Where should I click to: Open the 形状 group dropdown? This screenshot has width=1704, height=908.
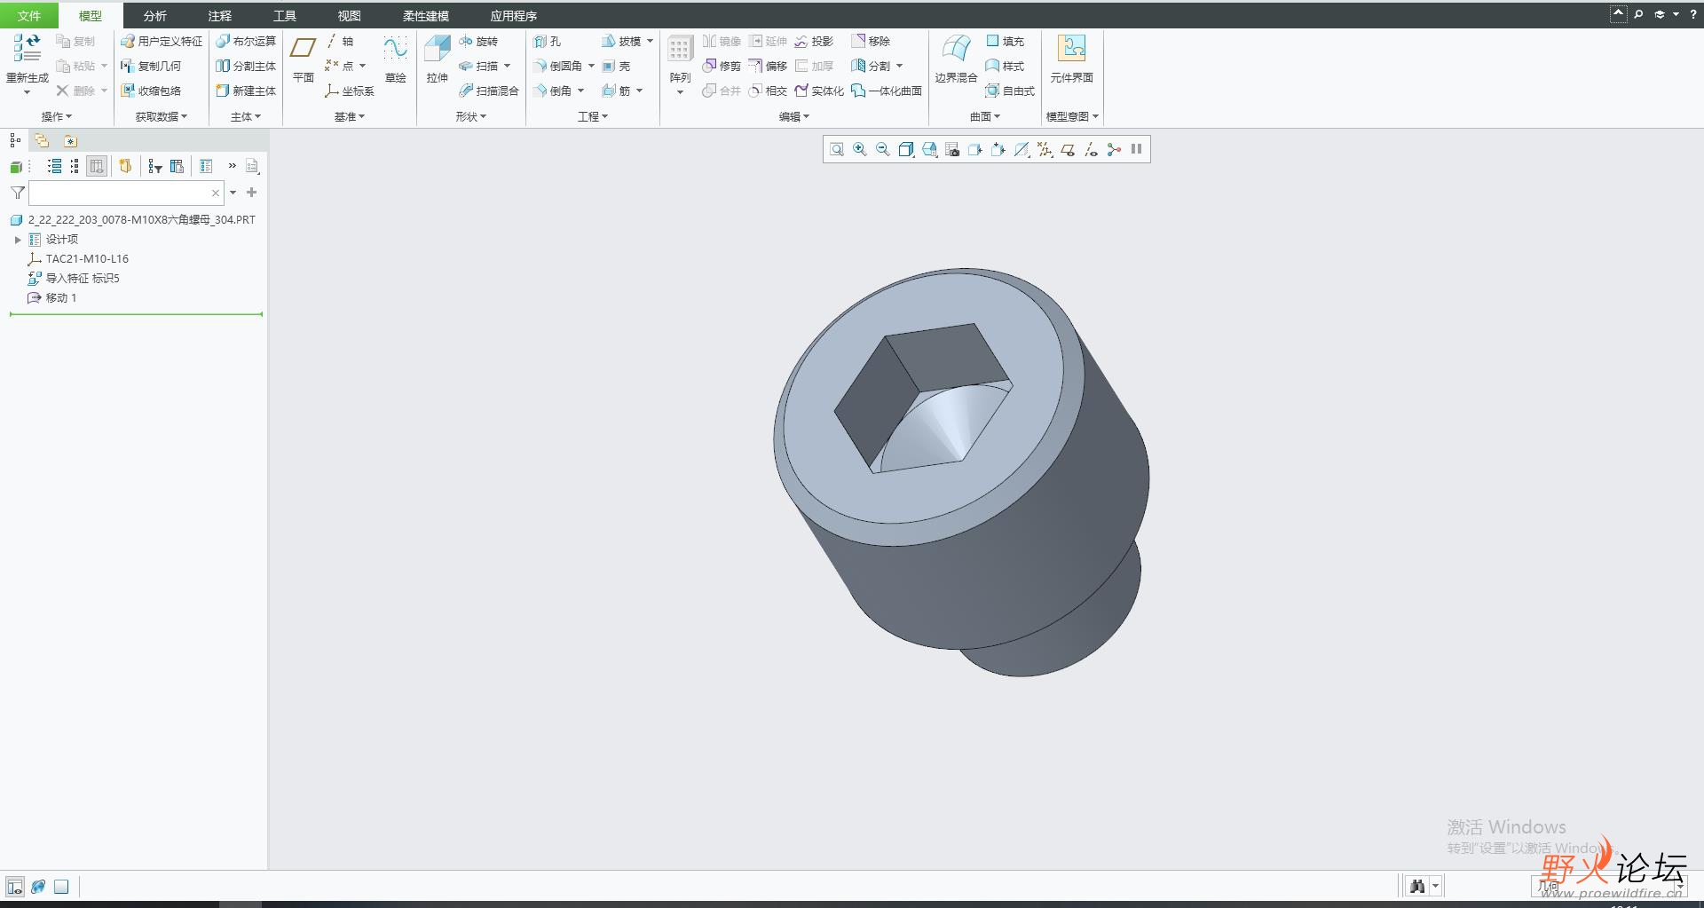(x=470, y=116)
